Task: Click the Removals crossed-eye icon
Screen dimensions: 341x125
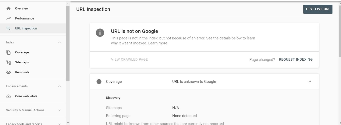Action: pyautogui.click(x=9, y=72)
